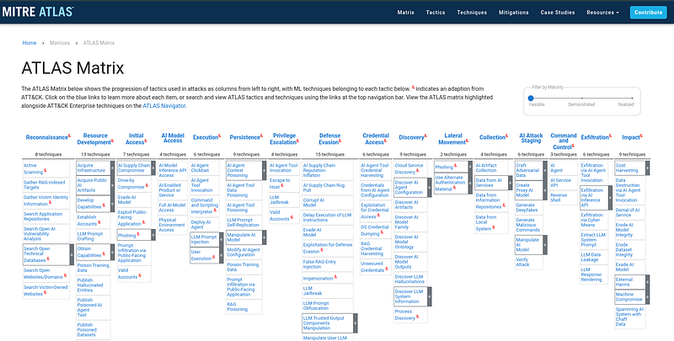
Task: Expand Discover AI Agent Configuration sub-techniques
Action: tap(430, 187)
